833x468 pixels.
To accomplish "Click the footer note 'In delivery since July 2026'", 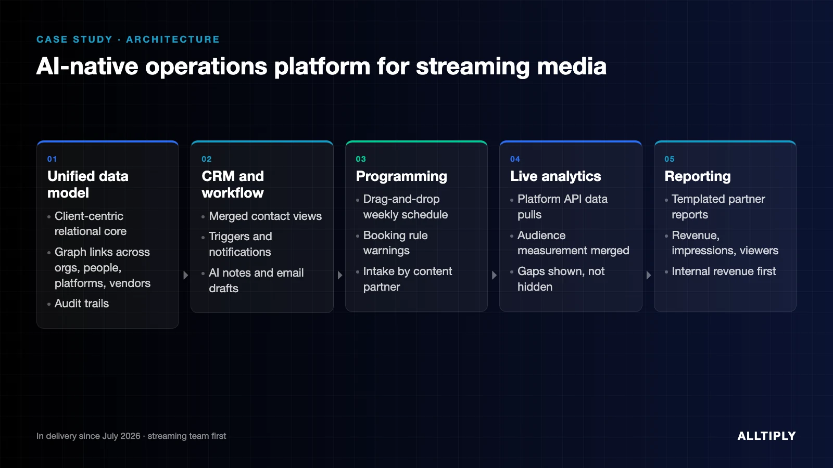I will pyautogui.click(x=89, y=436).
